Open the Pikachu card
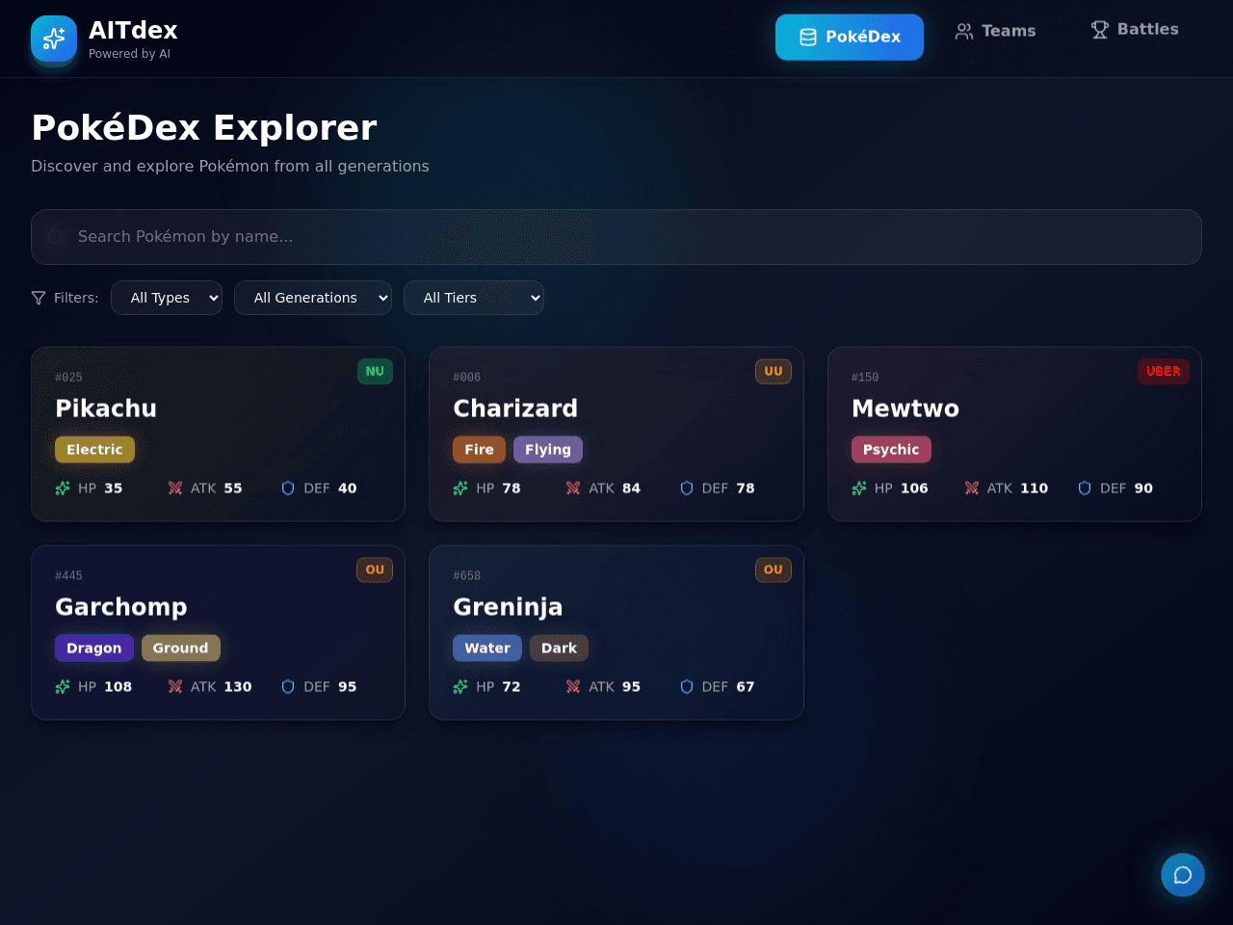Screen dimensions: 1233x925 [218, 435]
